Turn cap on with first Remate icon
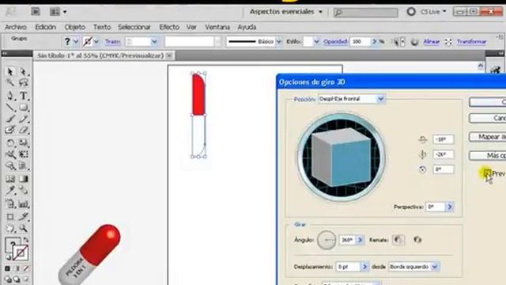 pos(398,240)
